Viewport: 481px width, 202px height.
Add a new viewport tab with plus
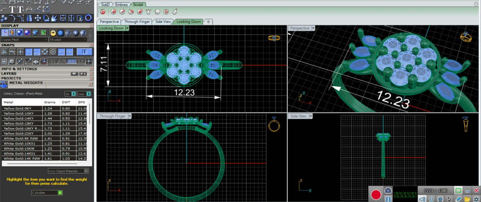tap(208, 22)
